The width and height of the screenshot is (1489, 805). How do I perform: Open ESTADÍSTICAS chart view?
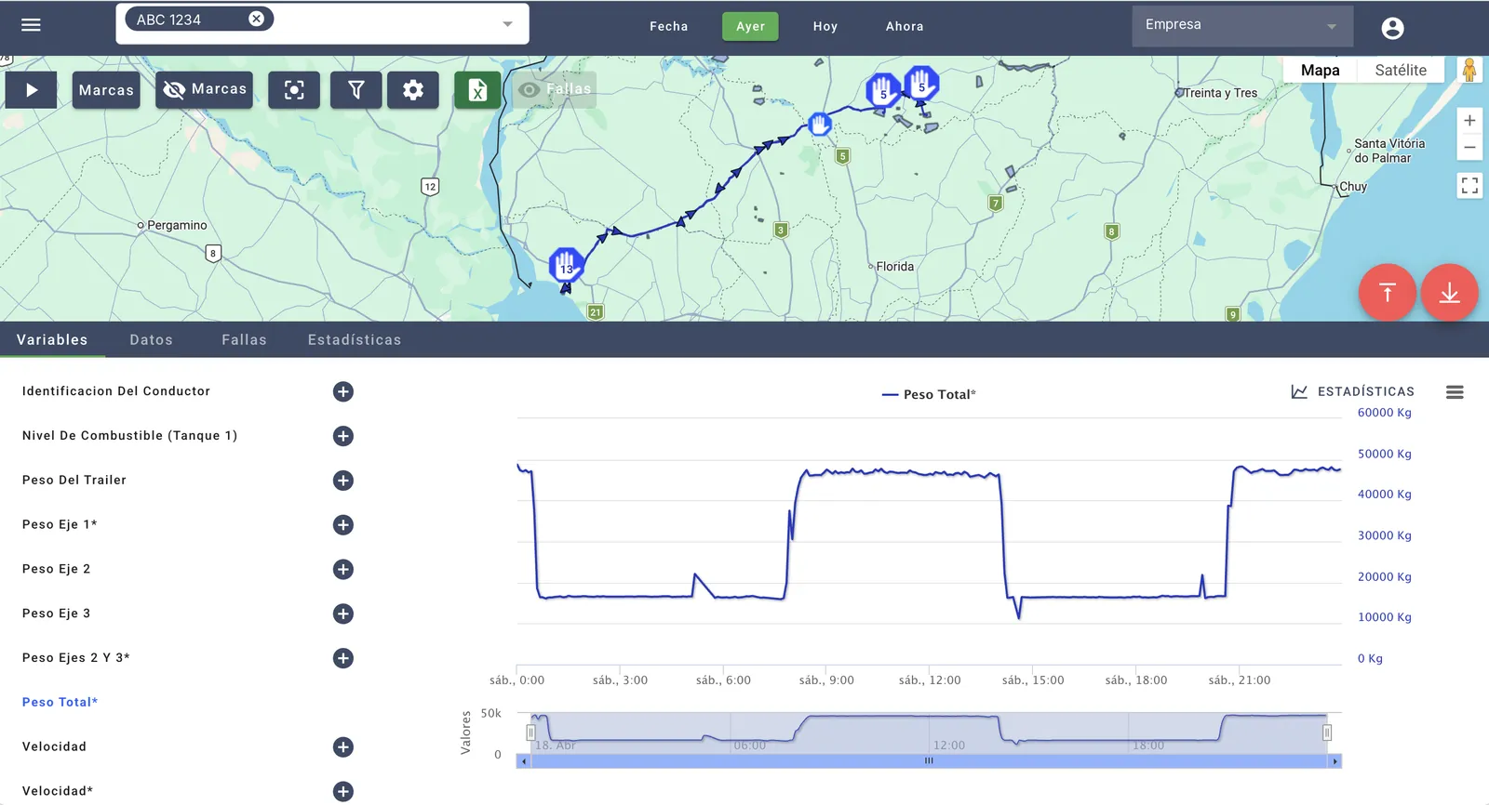pos(1353,391)
